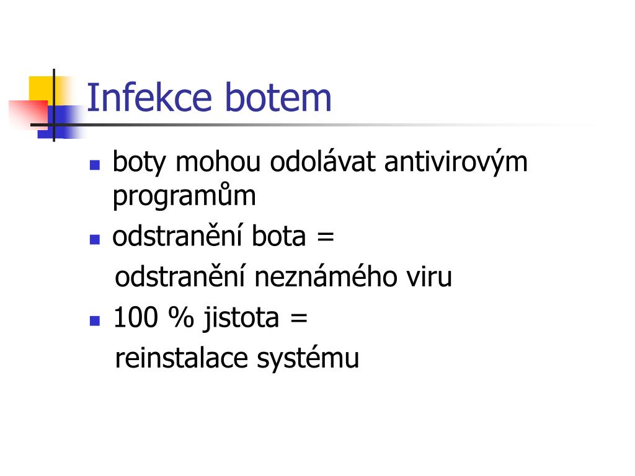Click the first blue square bullet marker

click(95, 165)
